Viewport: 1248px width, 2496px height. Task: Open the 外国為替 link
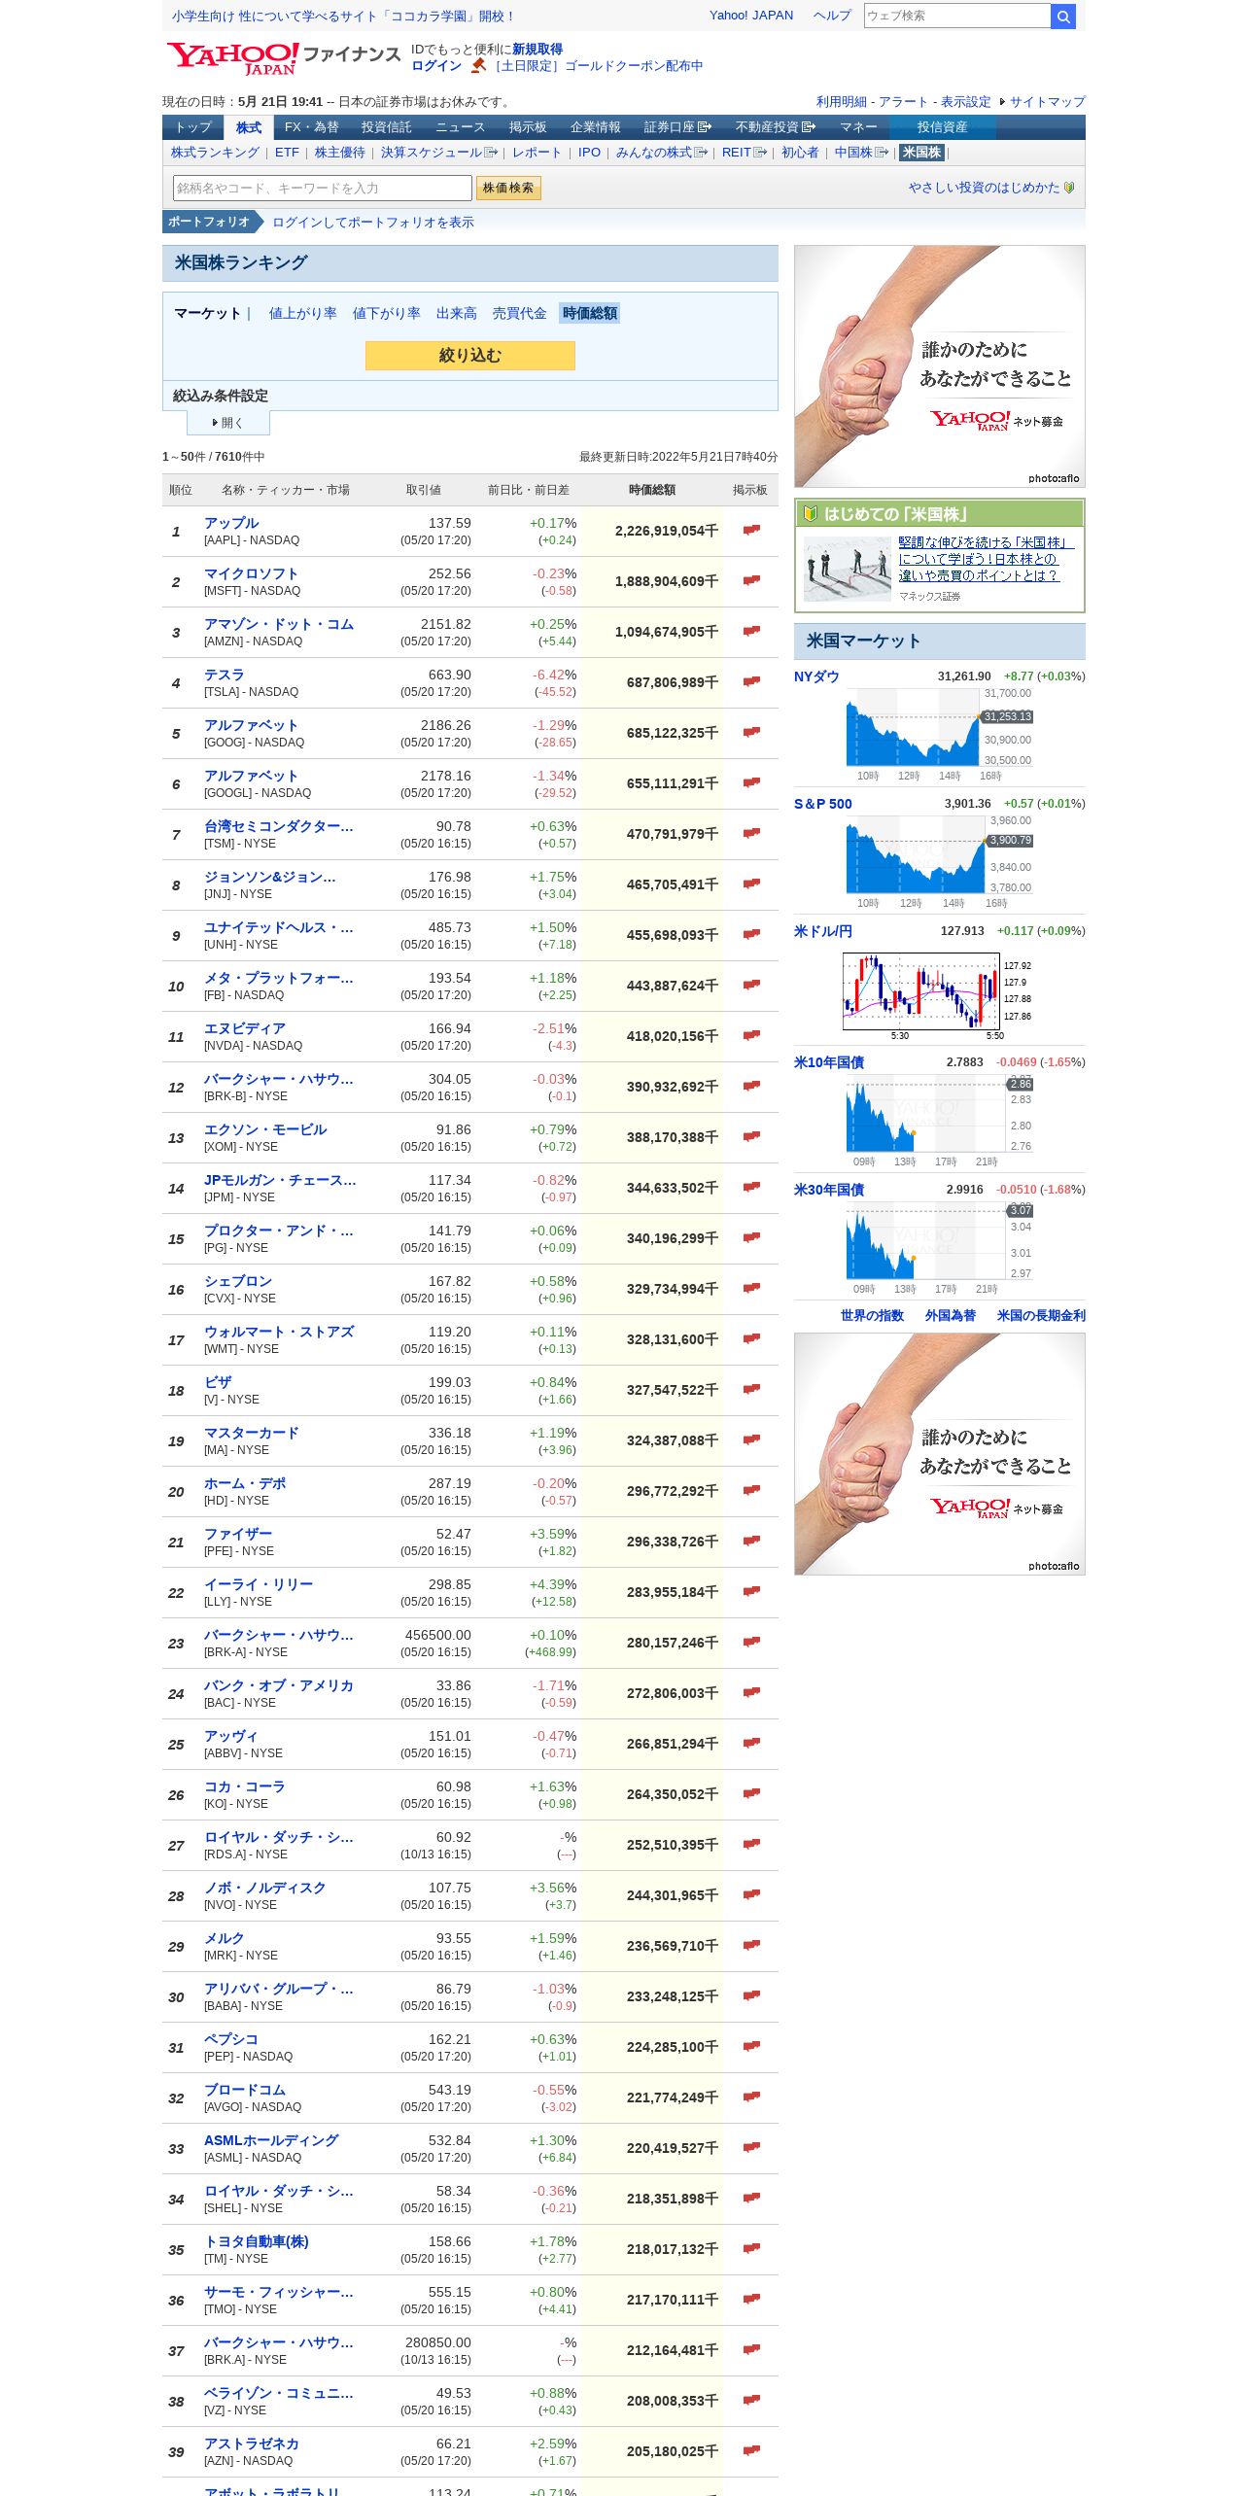pos(951,1316)
